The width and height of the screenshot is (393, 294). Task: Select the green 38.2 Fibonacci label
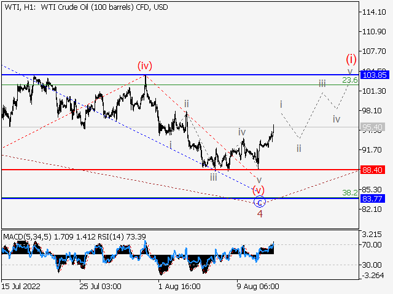click(x=350, y=192)
